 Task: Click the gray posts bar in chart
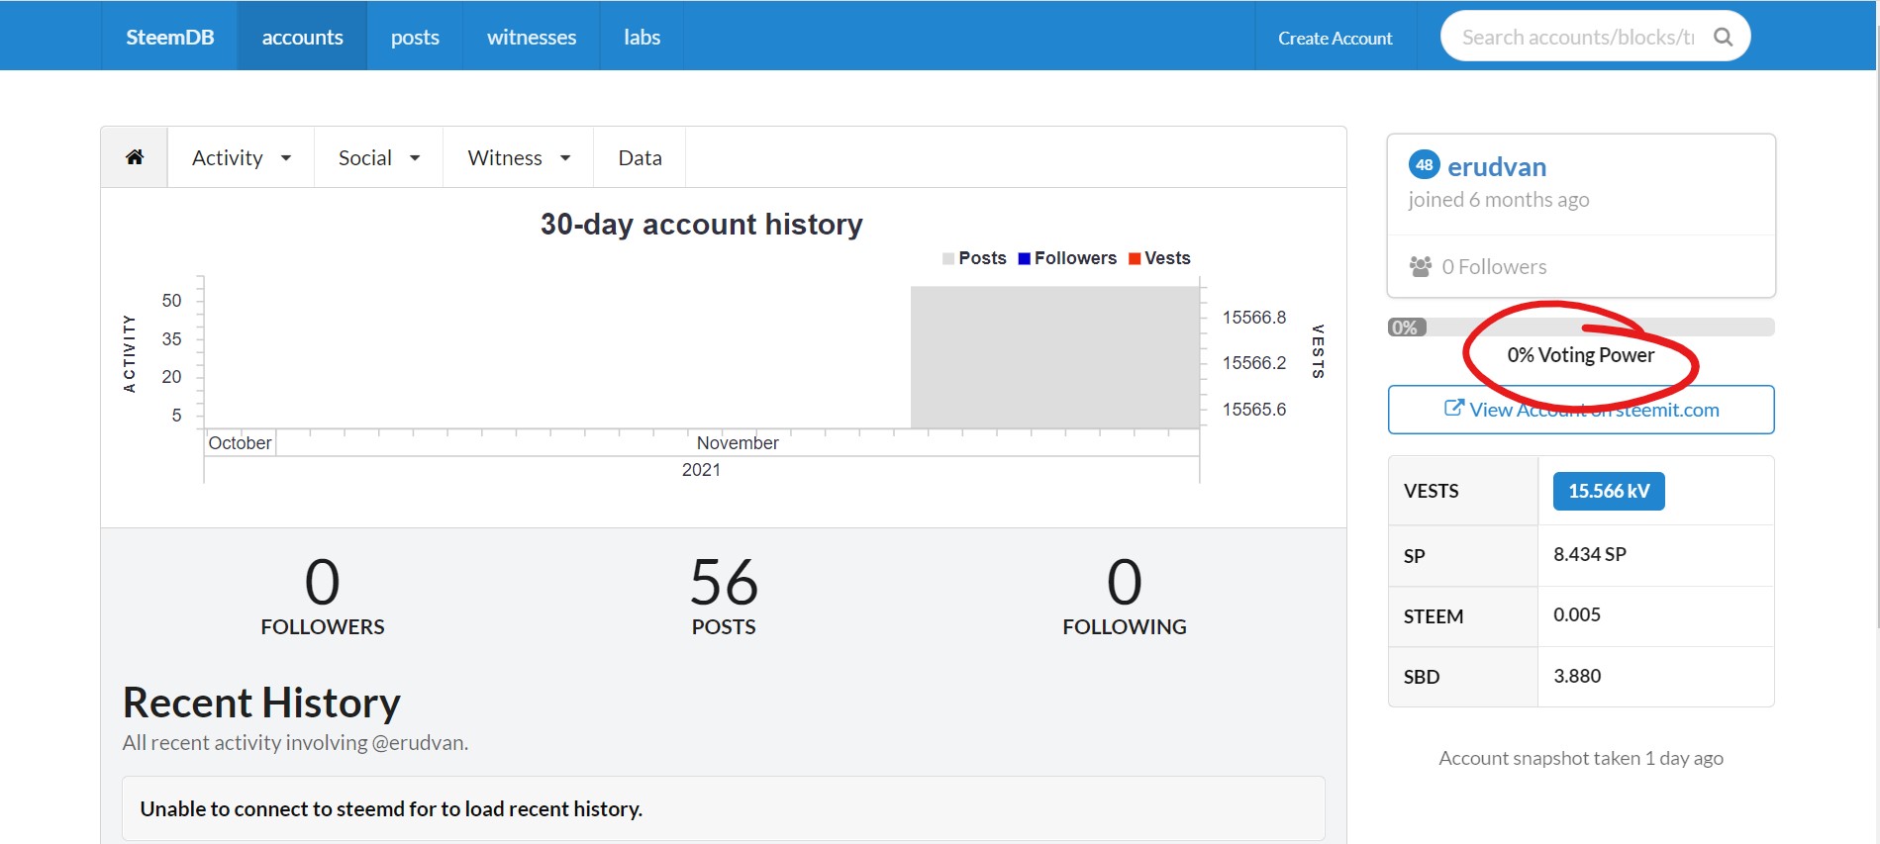pyautogui.click(x=1054, y=357)
